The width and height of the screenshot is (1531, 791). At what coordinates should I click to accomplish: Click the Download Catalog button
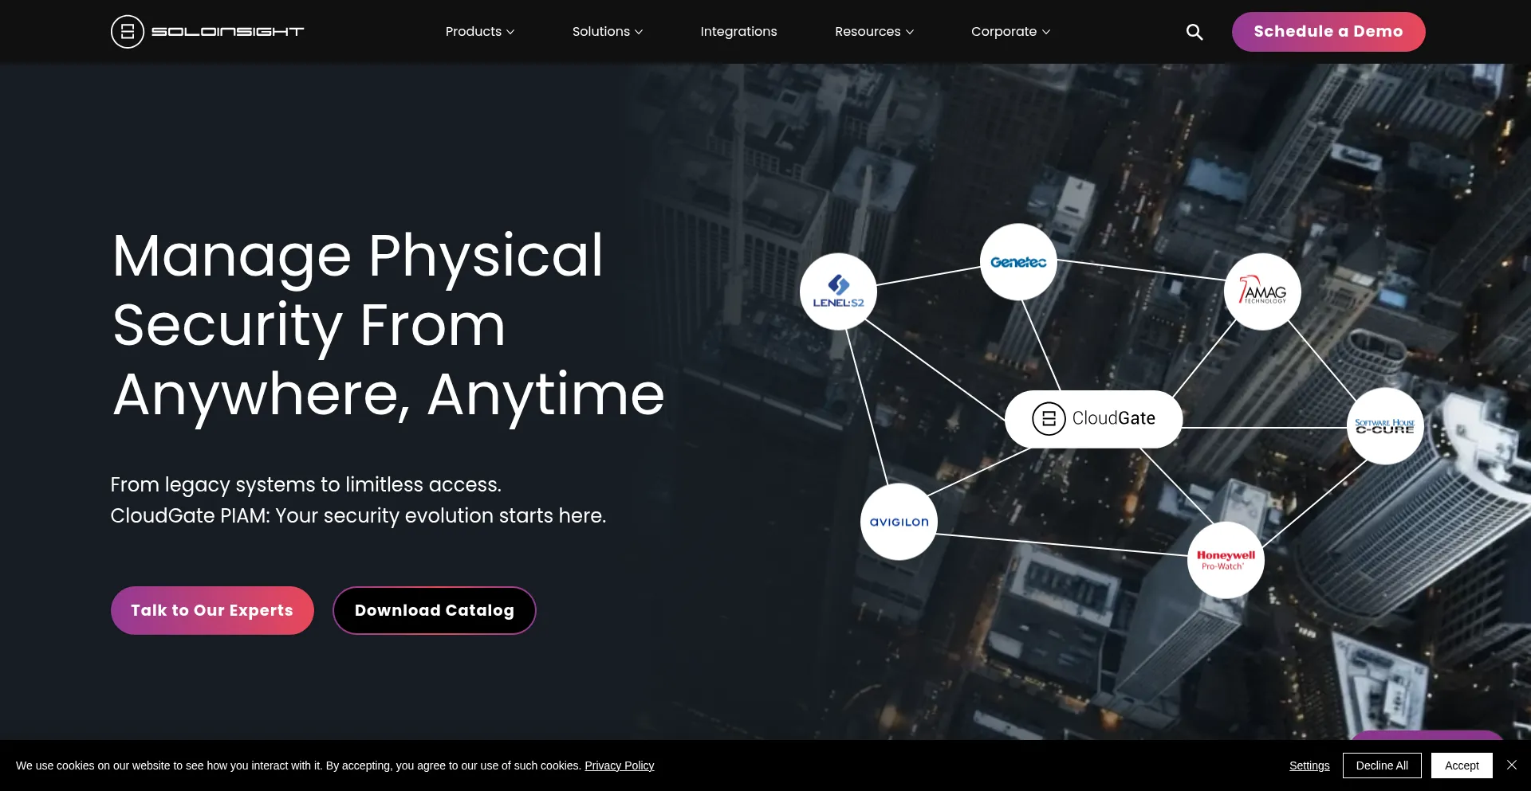[435, 611]
